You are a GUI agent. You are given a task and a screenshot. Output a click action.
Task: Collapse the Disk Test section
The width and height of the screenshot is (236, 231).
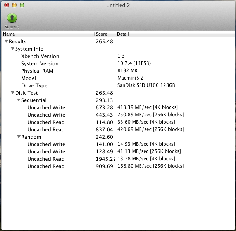[x=13, y=93]
